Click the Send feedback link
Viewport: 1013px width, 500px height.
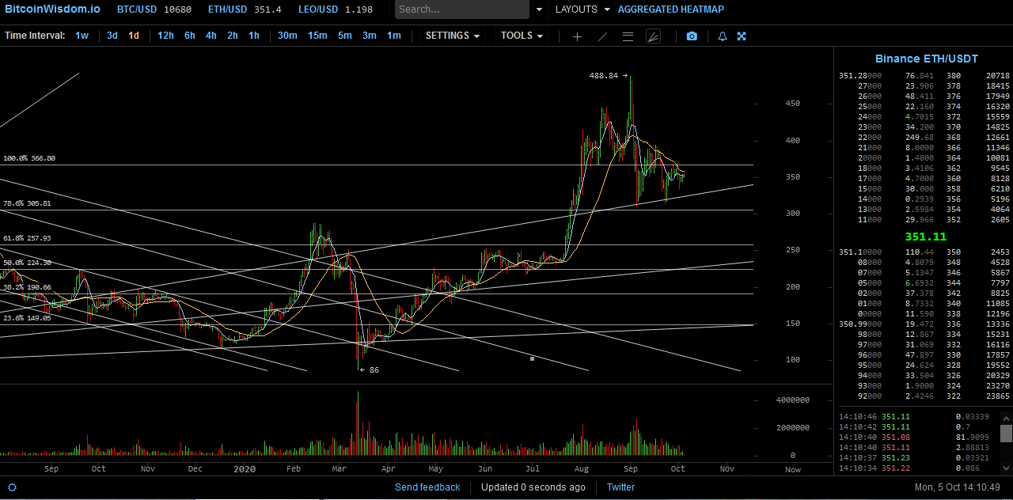(x=427, y=487)
